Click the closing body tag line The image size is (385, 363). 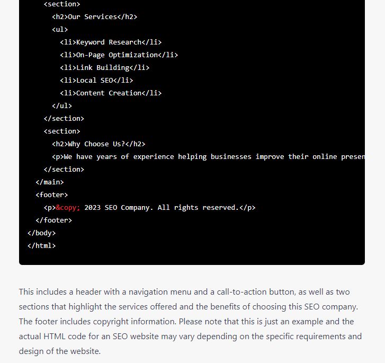[41, 233]
